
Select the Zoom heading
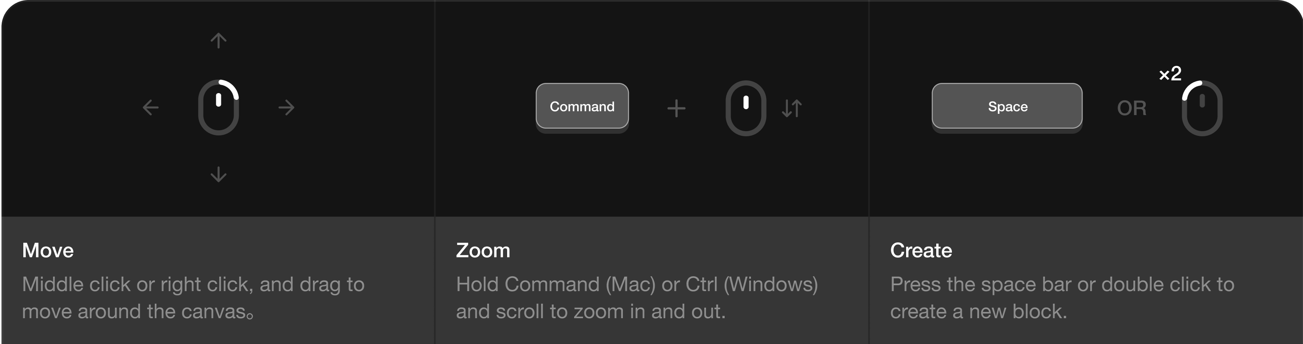tap(483, 250)
